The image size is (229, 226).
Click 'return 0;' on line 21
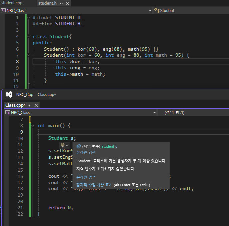[x=60, y=208]
